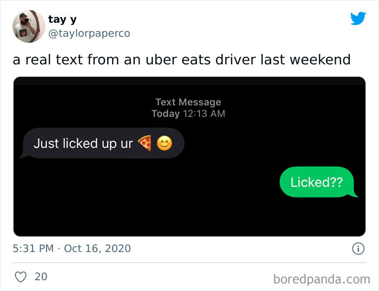Select the green Licked?? message bubble
Image resolution: width=379 pixels, height=291 pixels.
[x=318, y=182]
